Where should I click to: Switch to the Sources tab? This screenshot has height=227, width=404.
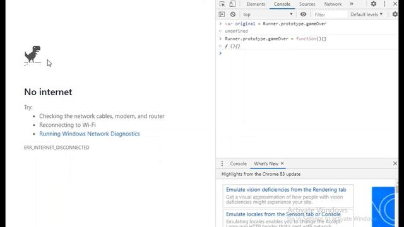click(x=307, y=4)
